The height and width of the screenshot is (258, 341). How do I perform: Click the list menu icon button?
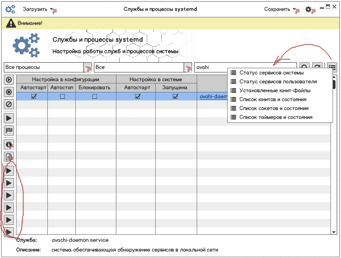[x=332, y=67]
